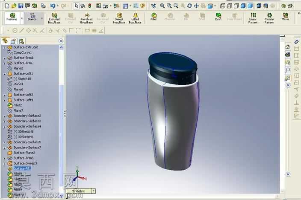Screen dimensions: 301x200
Task: Select Surface-Plane2 in the feature tree
Action: click(x=24, y=153)
